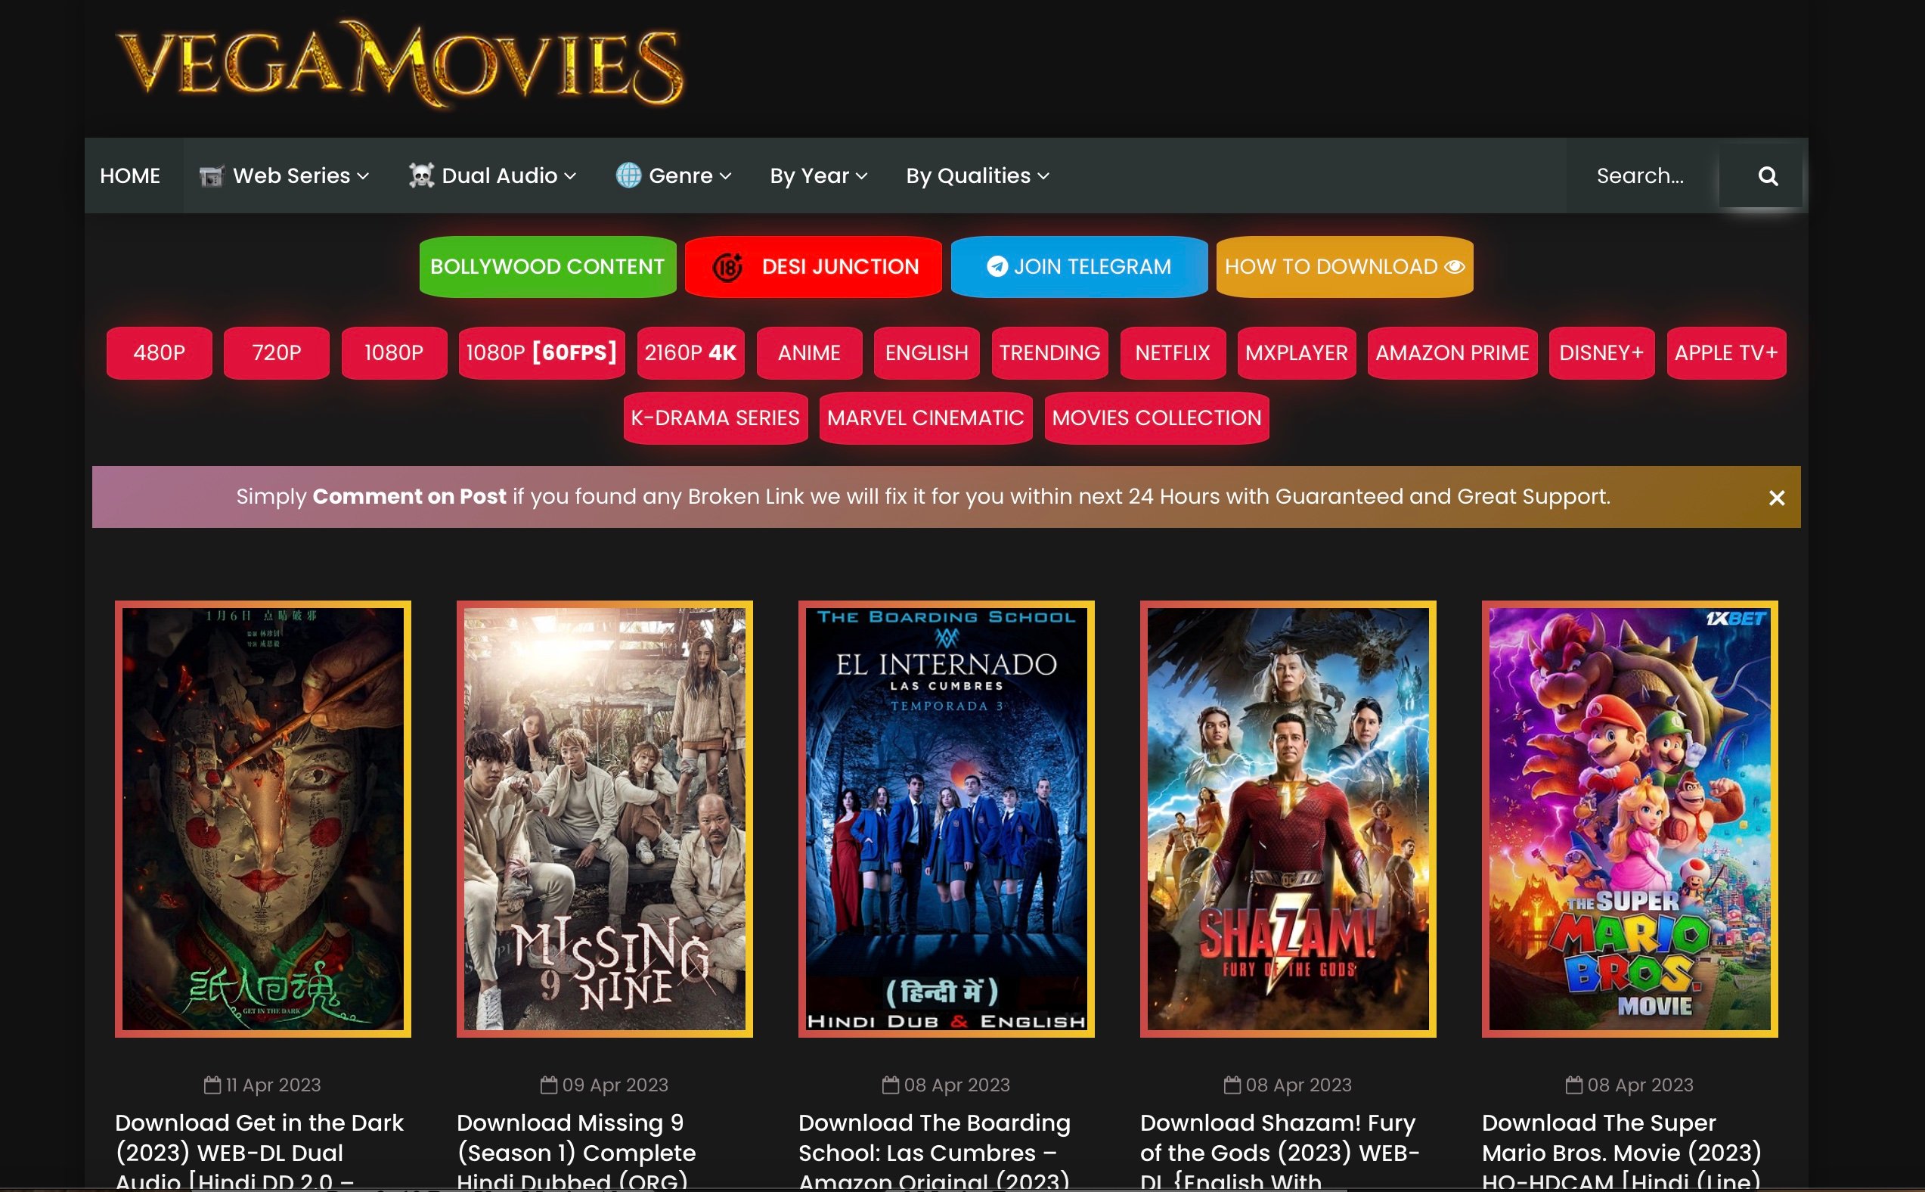Open Desi Junction red button
Screen dimensions: 1925x1192
pos(814,266)
